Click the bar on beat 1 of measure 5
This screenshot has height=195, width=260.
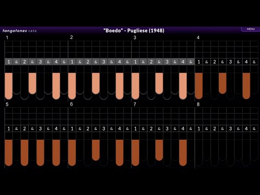pos(9,153)
